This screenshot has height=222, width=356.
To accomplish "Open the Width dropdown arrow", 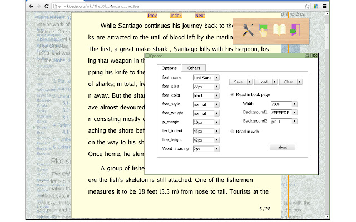I will click(294, 104).
